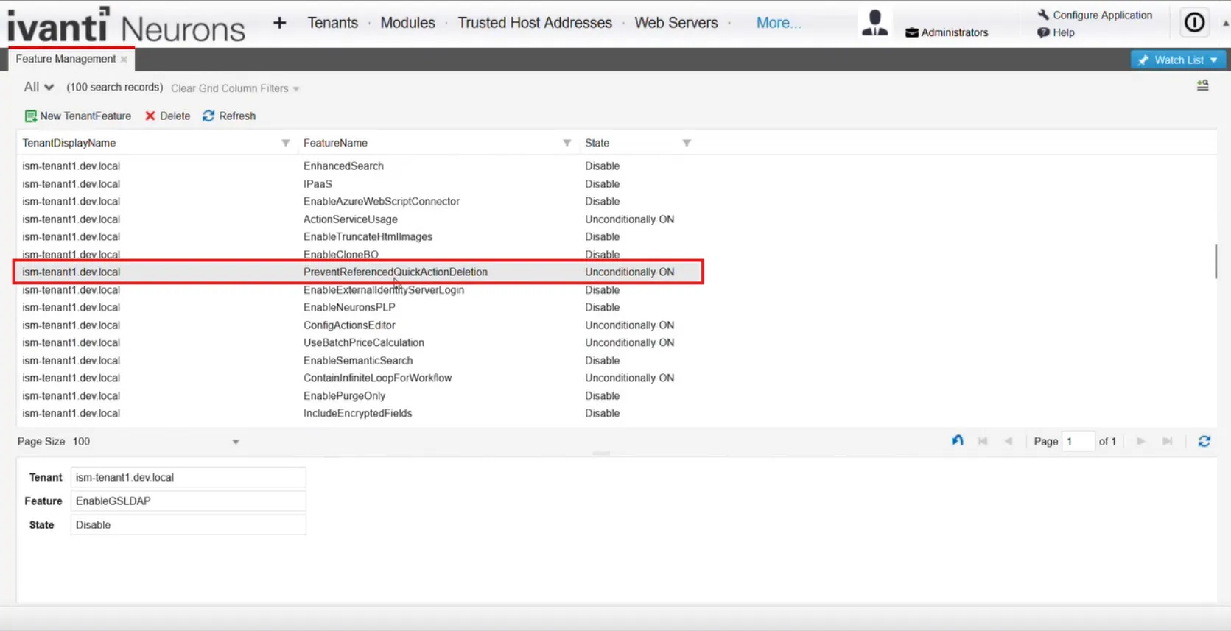The width and height of the screenshot is (1231, 631).
Task: Click the tenant name in the IPaaS row
Action: 71,183
